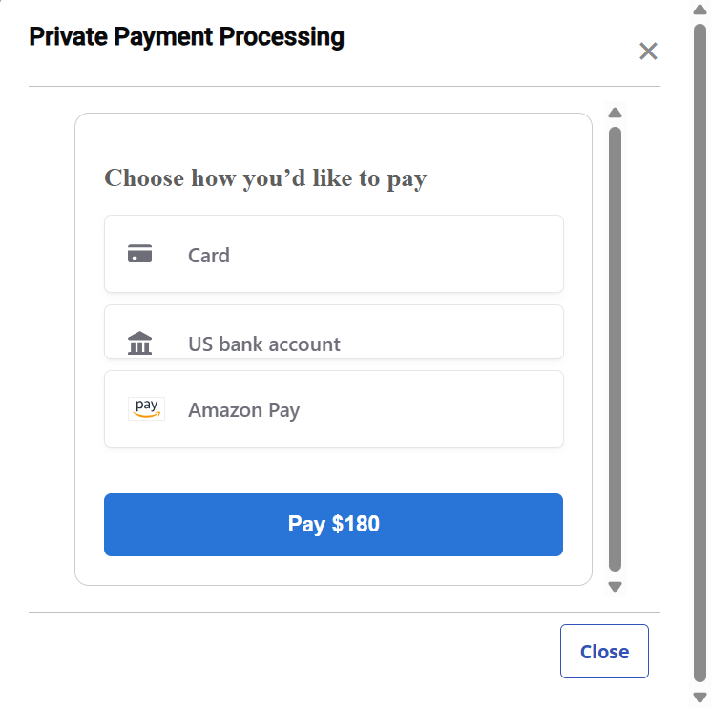711x708 pixels.
Task: Click the credit card icon
Action: (140, 254)
